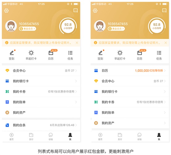
Task: Tap the user avatar in right phone
Action: 100,26
